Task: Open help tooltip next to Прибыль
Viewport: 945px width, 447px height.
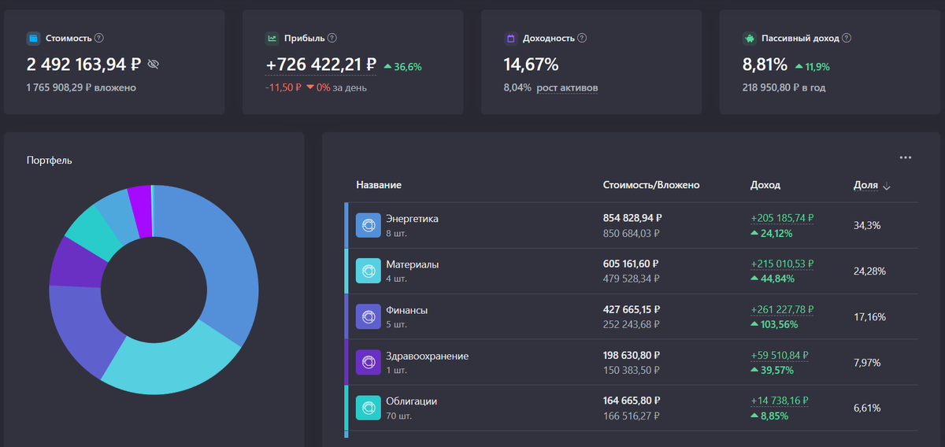Action: (x=332, y=38)
